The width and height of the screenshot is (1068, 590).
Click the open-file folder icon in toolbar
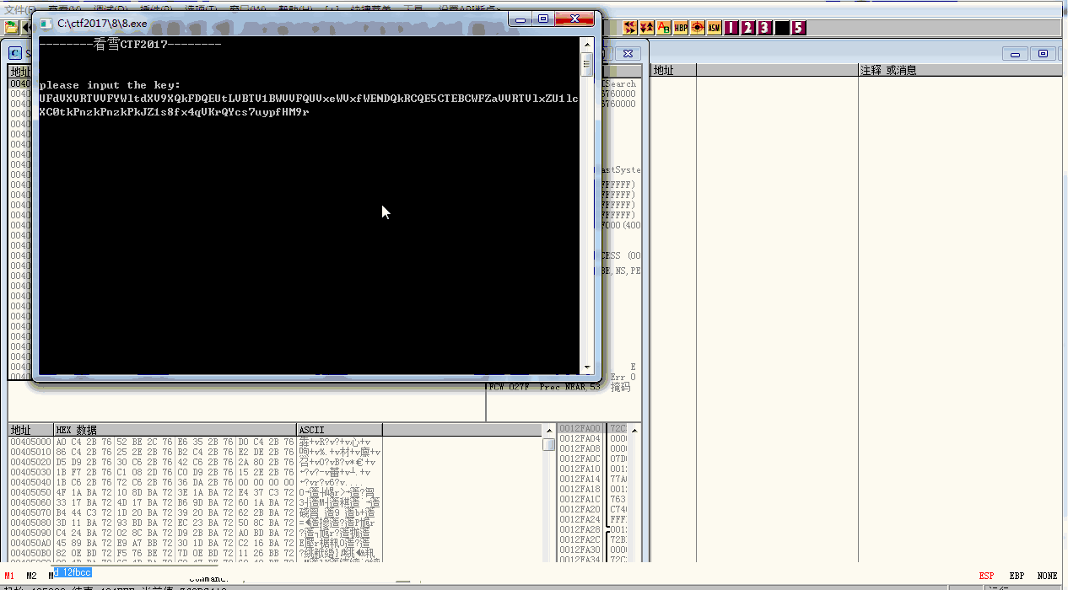11,28
